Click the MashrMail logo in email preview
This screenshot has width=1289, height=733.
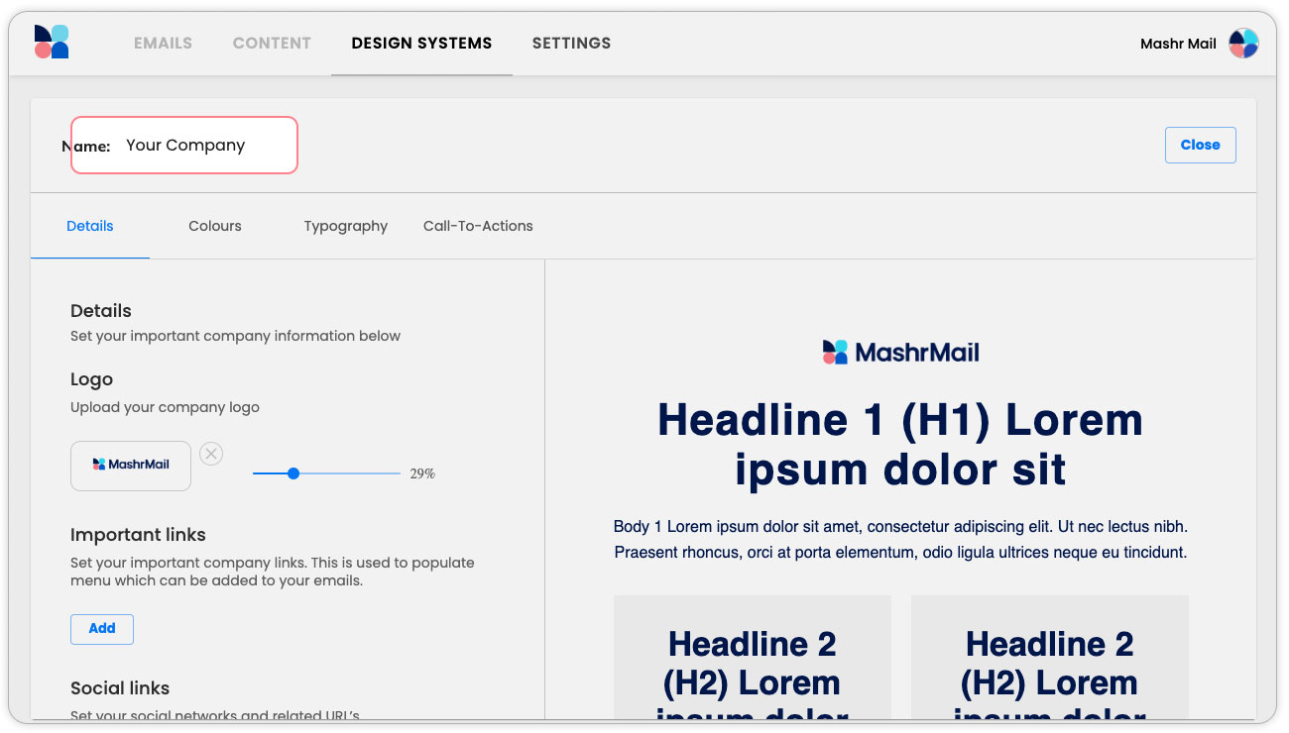[900, 352]
